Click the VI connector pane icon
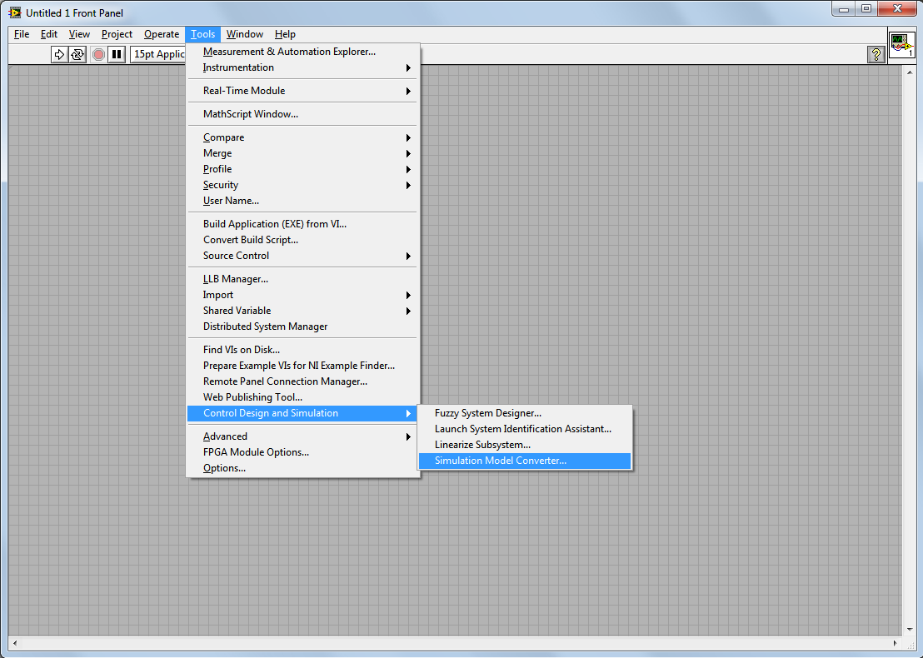 901,45
